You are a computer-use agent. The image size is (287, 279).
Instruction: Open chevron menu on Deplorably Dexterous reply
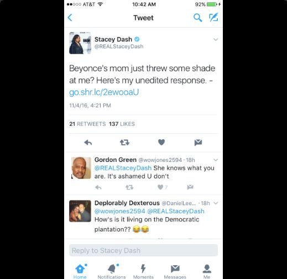pos(216,203)
